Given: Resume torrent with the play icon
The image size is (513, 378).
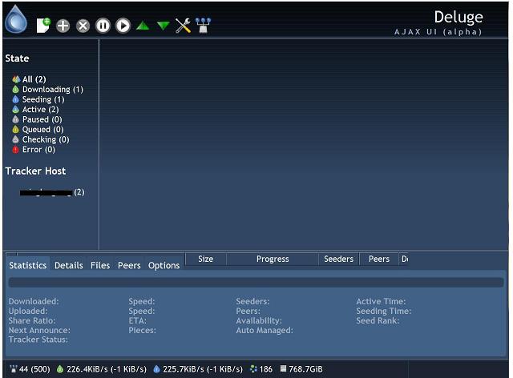Looking at the screenshot, I should pyautogui.click(x=123, y=26).
